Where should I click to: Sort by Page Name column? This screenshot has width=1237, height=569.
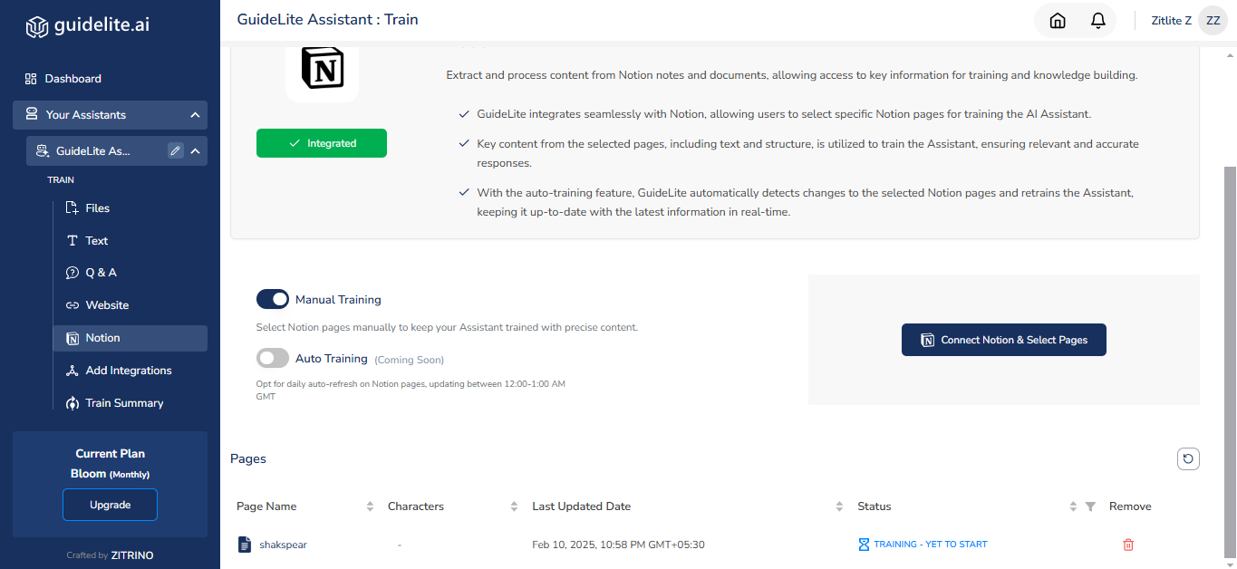pyautogui.click(x=370, y=506)
